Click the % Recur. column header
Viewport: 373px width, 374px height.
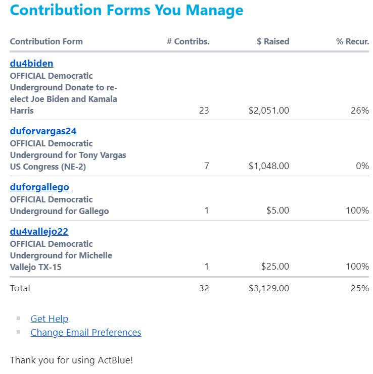(x=352, y=41)
